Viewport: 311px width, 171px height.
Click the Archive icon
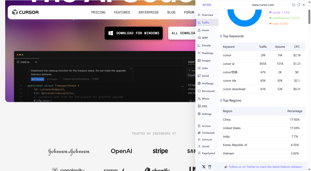coord(199,126)
